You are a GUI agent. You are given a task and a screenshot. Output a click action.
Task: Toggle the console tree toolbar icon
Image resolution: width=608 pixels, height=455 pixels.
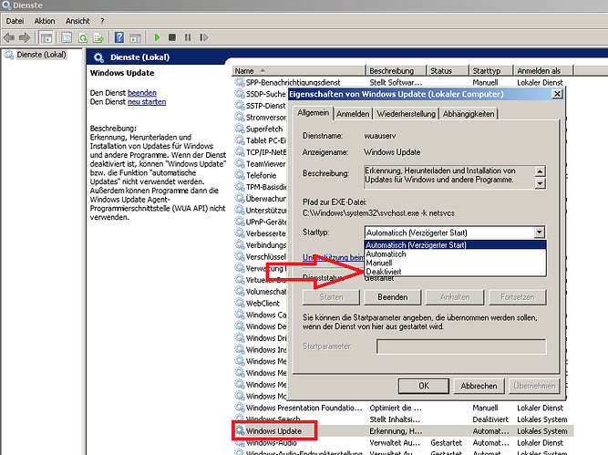pyautogui.click(x=46, y=37)
